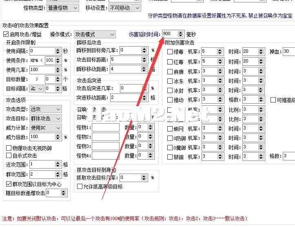Uncheck 群攻范围以目标为中心 checkbox
This screenshot has width=295, height=227.
click(x=9, y=184)
